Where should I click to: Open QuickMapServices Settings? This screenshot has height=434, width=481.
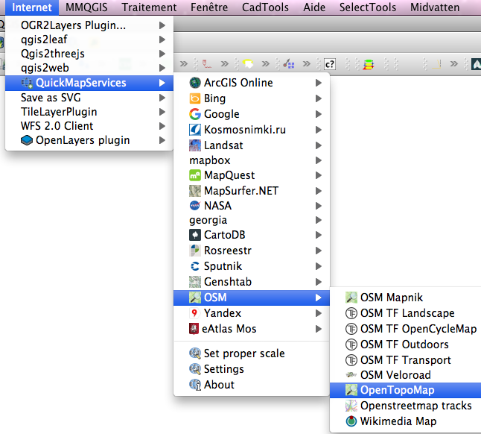[x=223, y=369]
